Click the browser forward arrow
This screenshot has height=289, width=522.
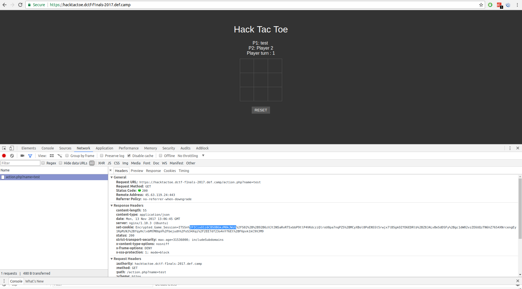(x=12, y=5)
